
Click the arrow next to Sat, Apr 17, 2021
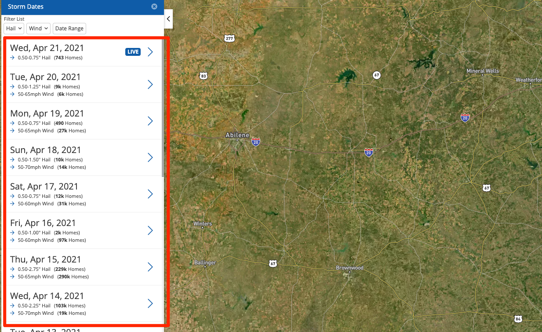(x=150, y=194)
